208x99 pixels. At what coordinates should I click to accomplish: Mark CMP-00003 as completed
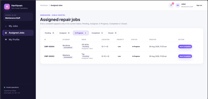(x=185, y=56)
